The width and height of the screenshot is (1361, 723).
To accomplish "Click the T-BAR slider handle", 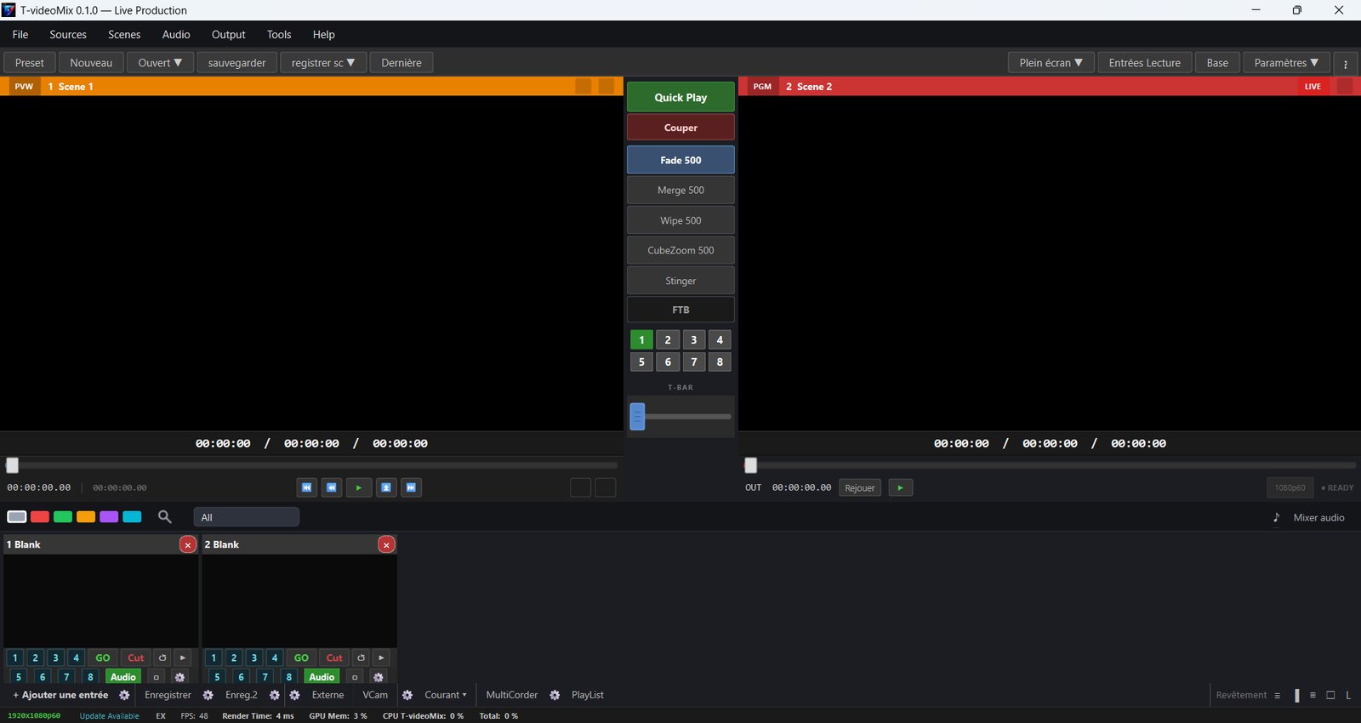I will [637, 416].
